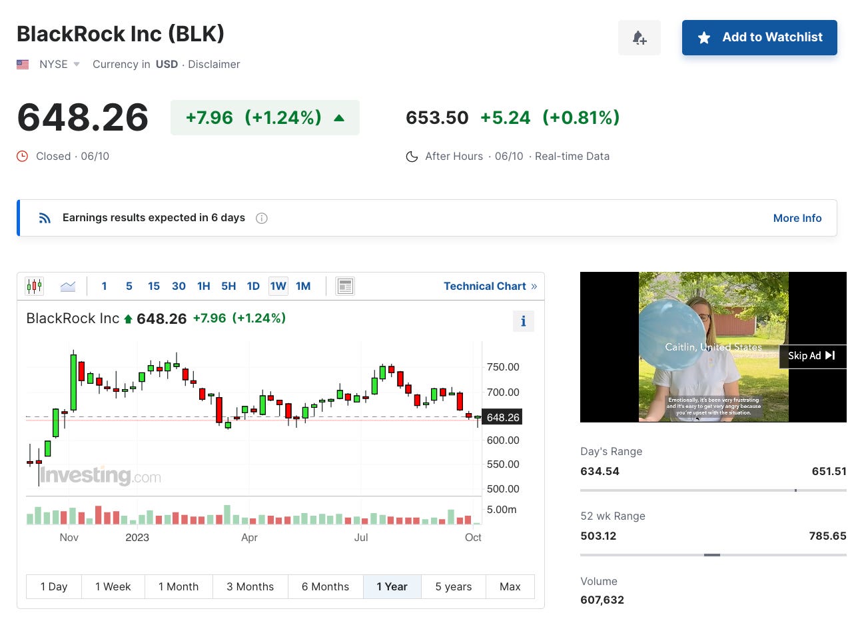
Task: Click the video ad thumbnail
Action: pos(713,346)
